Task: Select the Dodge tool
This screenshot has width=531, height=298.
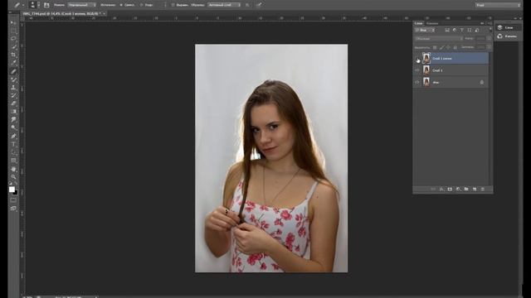Action: pos(13,127)
